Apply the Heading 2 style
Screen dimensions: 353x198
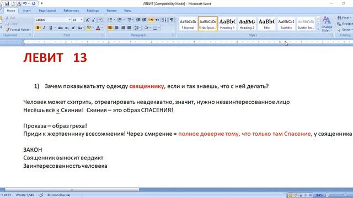(247, 24)
